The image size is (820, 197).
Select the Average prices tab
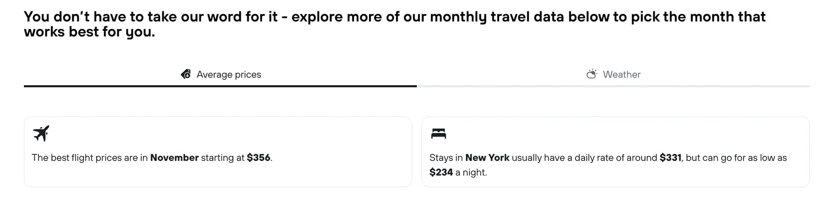pos(220,74)
